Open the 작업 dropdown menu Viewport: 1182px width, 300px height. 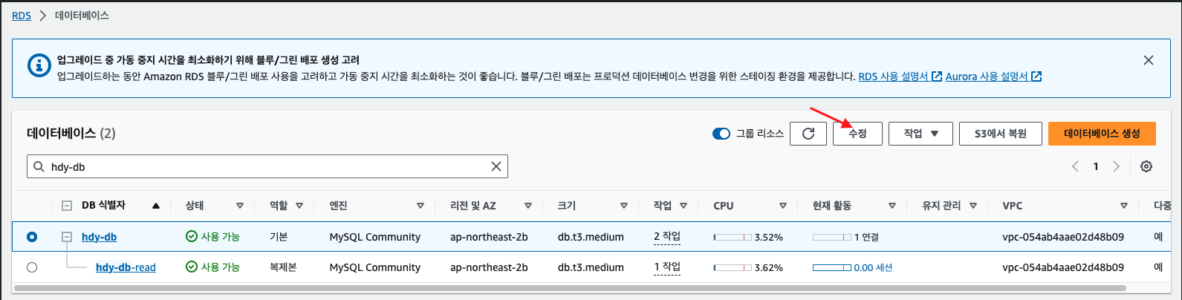pyautogui.click(x=920, y=134)
